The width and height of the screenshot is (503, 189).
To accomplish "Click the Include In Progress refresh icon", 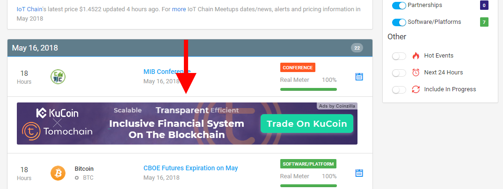I will pos(416,89).
